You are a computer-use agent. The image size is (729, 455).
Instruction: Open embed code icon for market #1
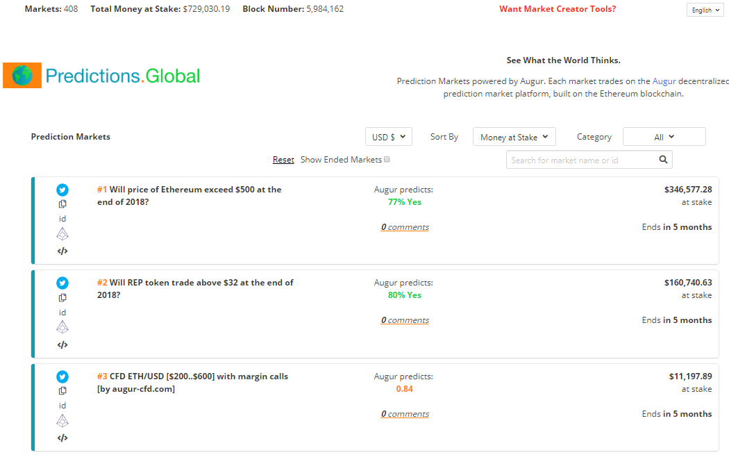click(62, 251)
